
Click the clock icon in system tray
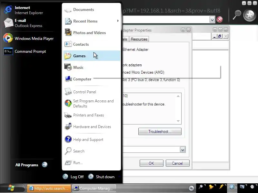pyautogui.click(x=253, y=187)
